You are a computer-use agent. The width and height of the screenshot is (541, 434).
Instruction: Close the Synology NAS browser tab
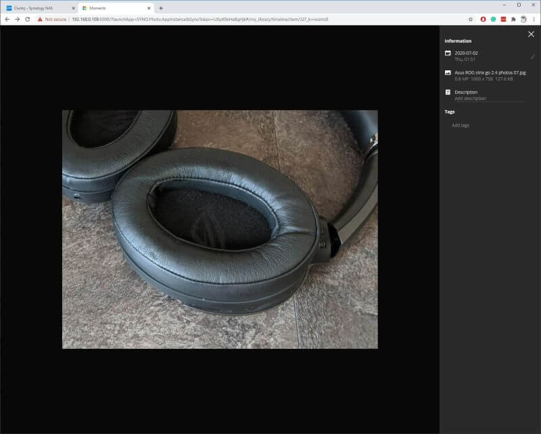pyautogui.click(x=73, y=8)
